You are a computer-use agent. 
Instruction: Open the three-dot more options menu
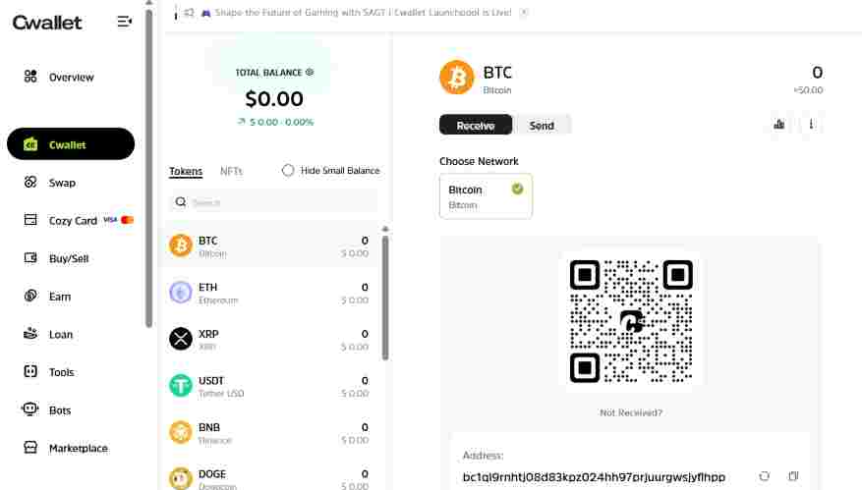pos(812,125)
